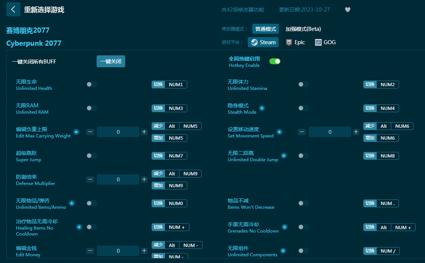Click star icon beside Unlimited Components

point(283,251)
